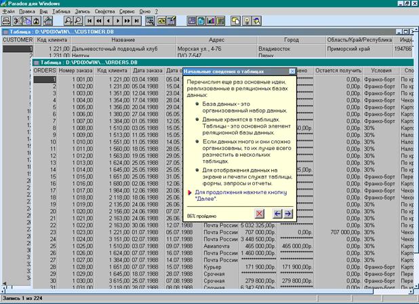Advance one record set forward

pos(127,20)
